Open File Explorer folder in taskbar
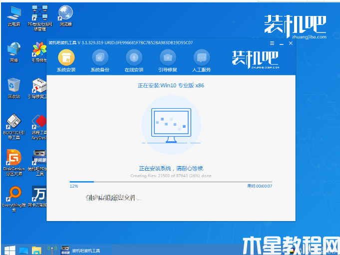Image resolution: width=340 pixels, height=255 pixels. click(36, 251)
